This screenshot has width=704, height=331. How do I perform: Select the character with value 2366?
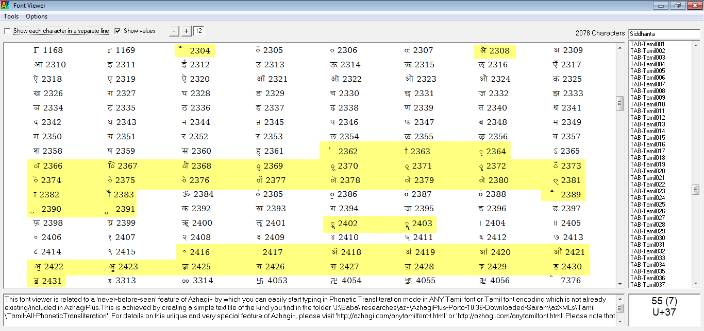[47, 165]
